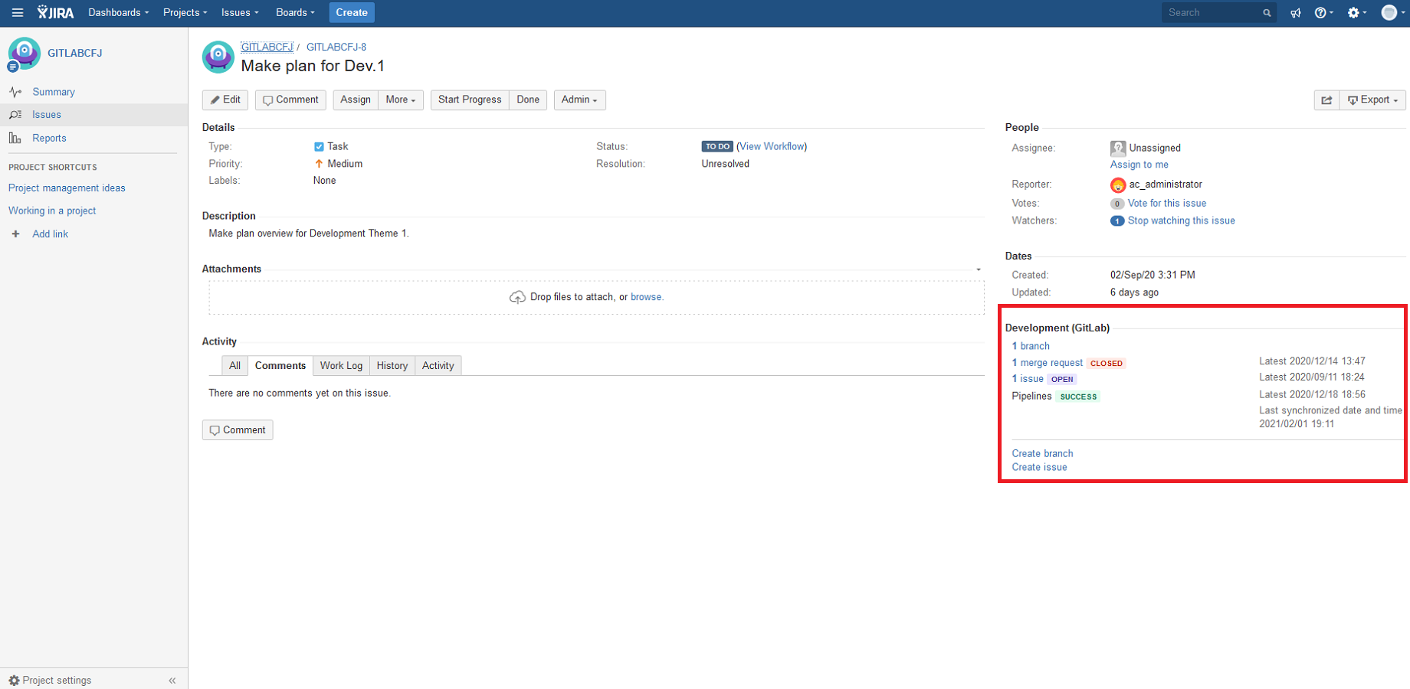Screen dimensions: 1410x689
Task: Click the search magnifier icon
Action: [x=1267, y=13]
